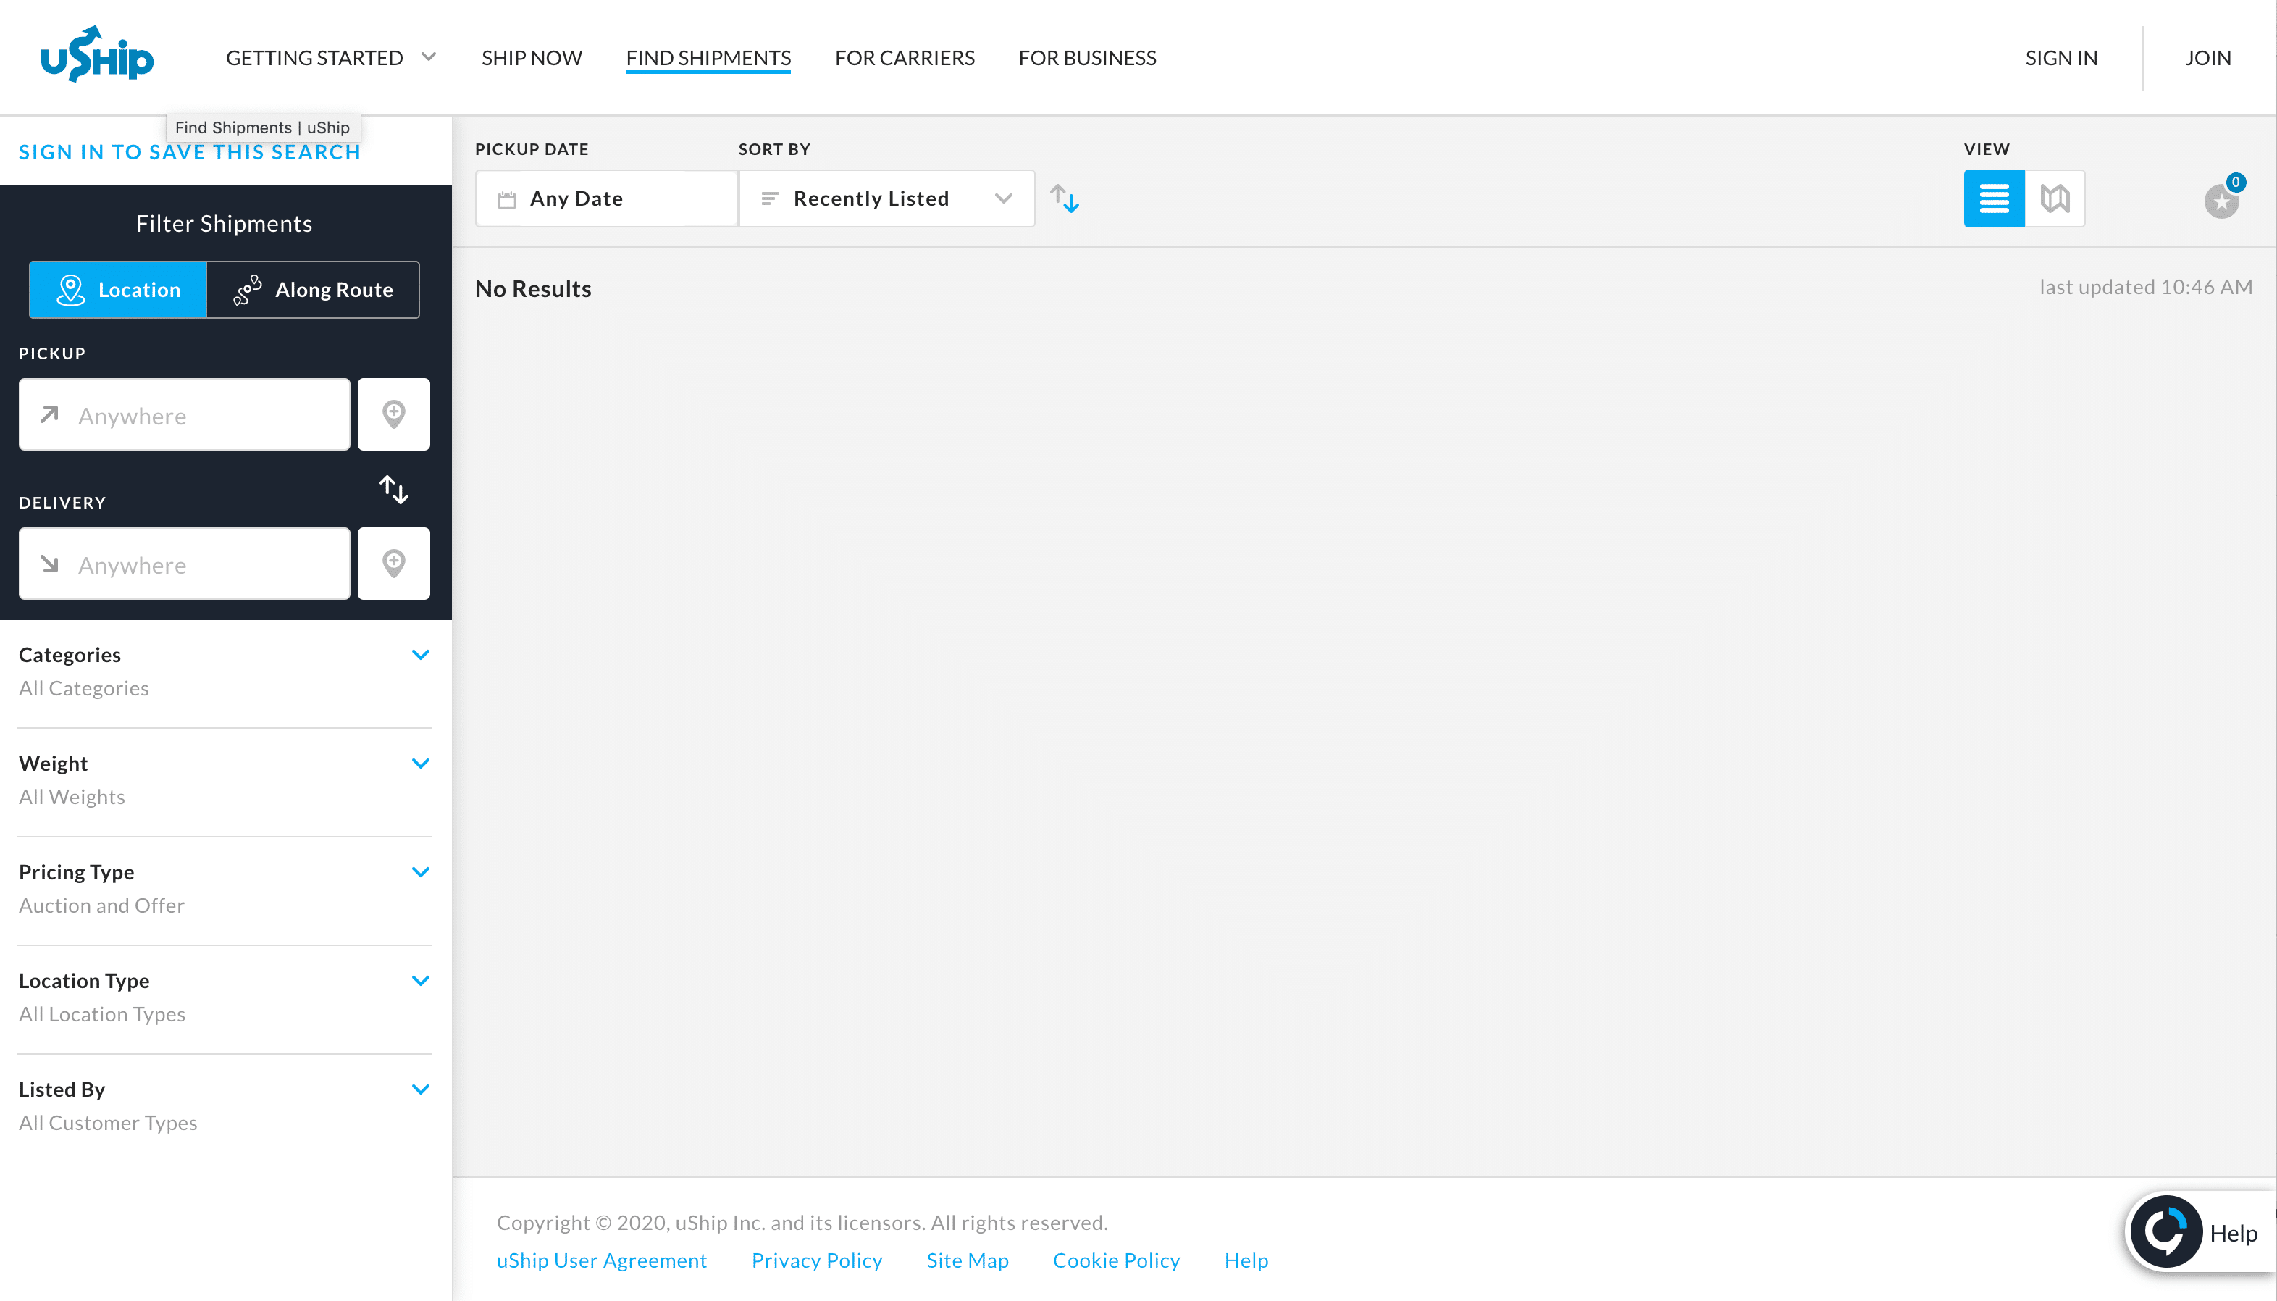Open the Any Date pickup date picker
This screenshot has height=1301, width=2277.
pyautogui.click(x=606, y=198)
